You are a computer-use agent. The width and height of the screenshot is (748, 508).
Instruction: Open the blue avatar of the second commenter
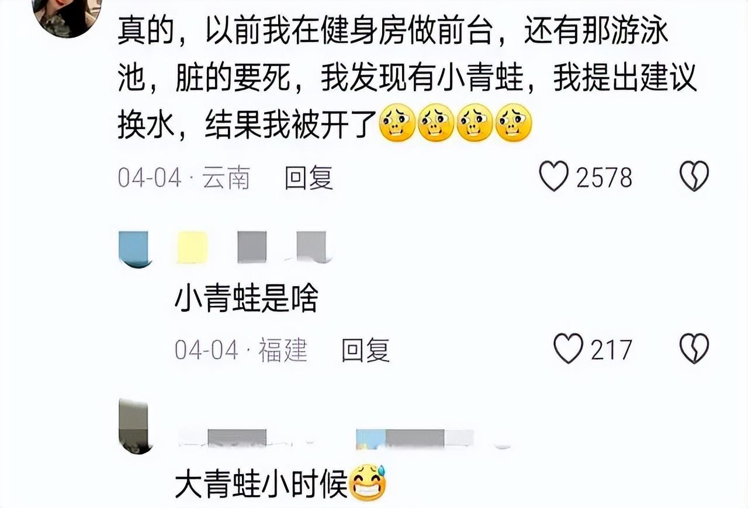coord(134,249)
